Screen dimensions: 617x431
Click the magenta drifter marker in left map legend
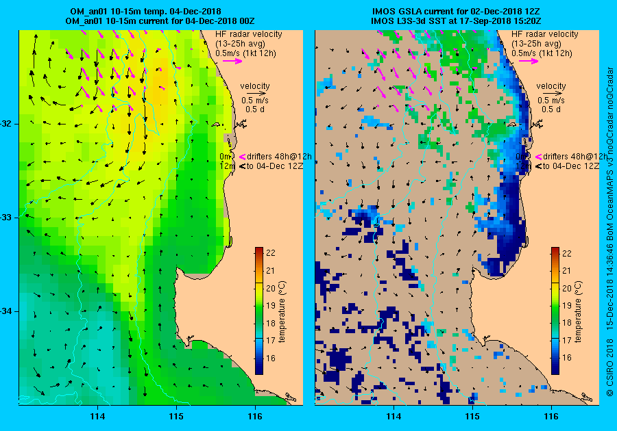click(x=243, y=157)
